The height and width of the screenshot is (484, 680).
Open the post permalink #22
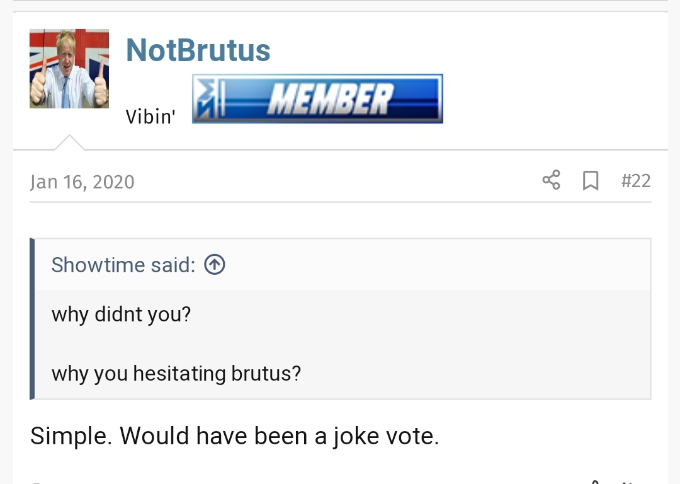click(636, 181)
